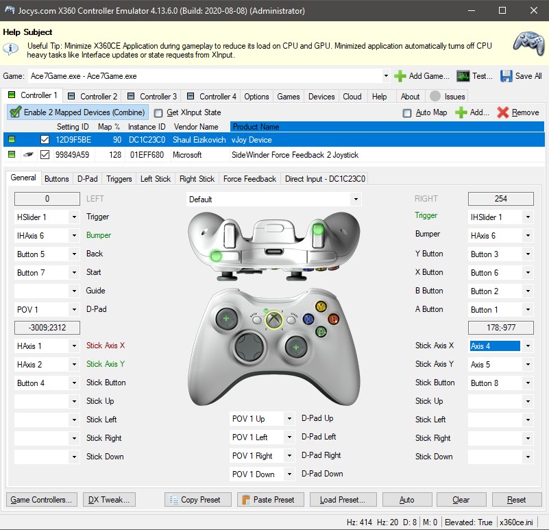549x530 pixels.
Task: Toggle Enable 2 Mapped Devices (Combine)
Action: 77,112
